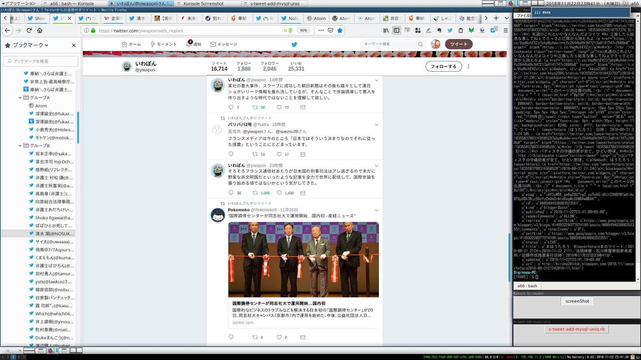This screenshot has height=360, width=641.
Task: Click the s-tweet-add-mysql-uniq.rb button
Action: click(x=576, y=329)
